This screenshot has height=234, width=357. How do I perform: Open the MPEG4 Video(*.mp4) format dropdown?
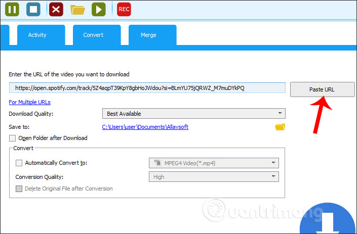tap(214, 163)
